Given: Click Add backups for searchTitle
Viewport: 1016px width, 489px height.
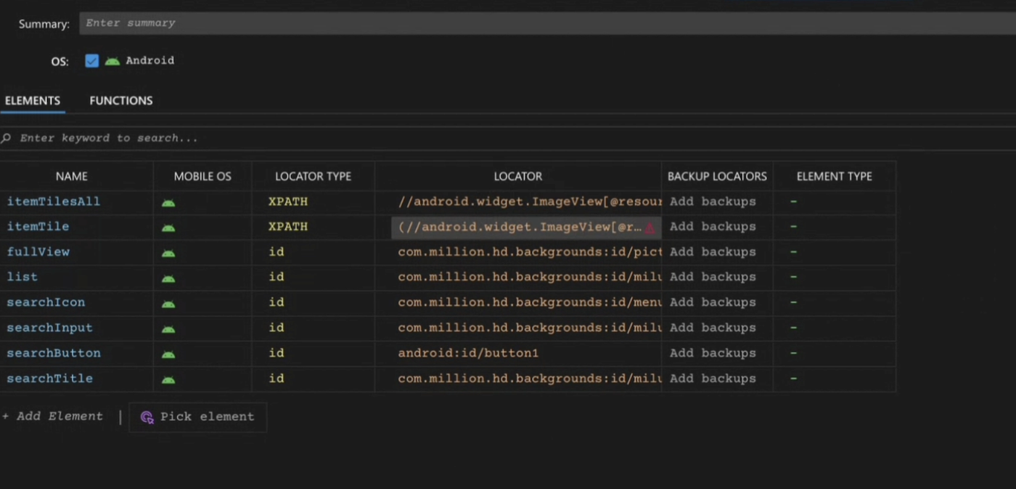Looking at the screenshot, I should [x=713, y=378].
